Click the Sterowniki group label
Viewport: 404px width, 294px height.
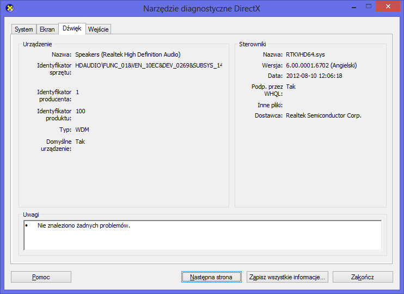click(x=253, y=44)
